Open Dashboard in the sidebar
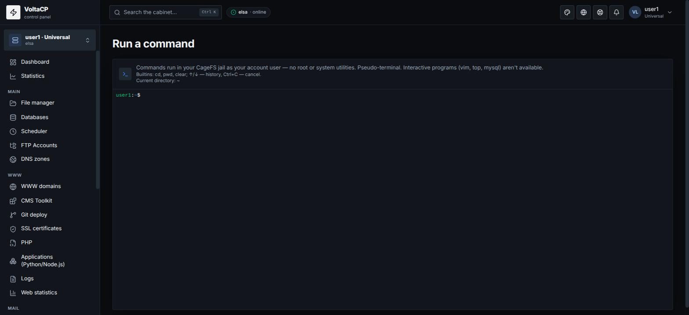 (x=50, y=62)
